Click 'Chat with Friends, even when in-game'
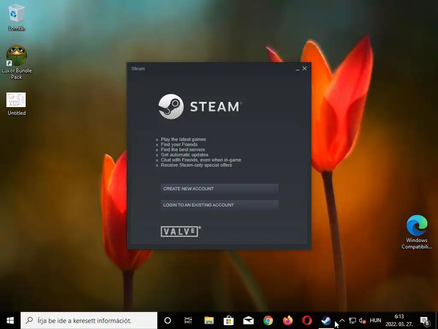This screenshot has width=438, height=329. (x=201, y=160)
